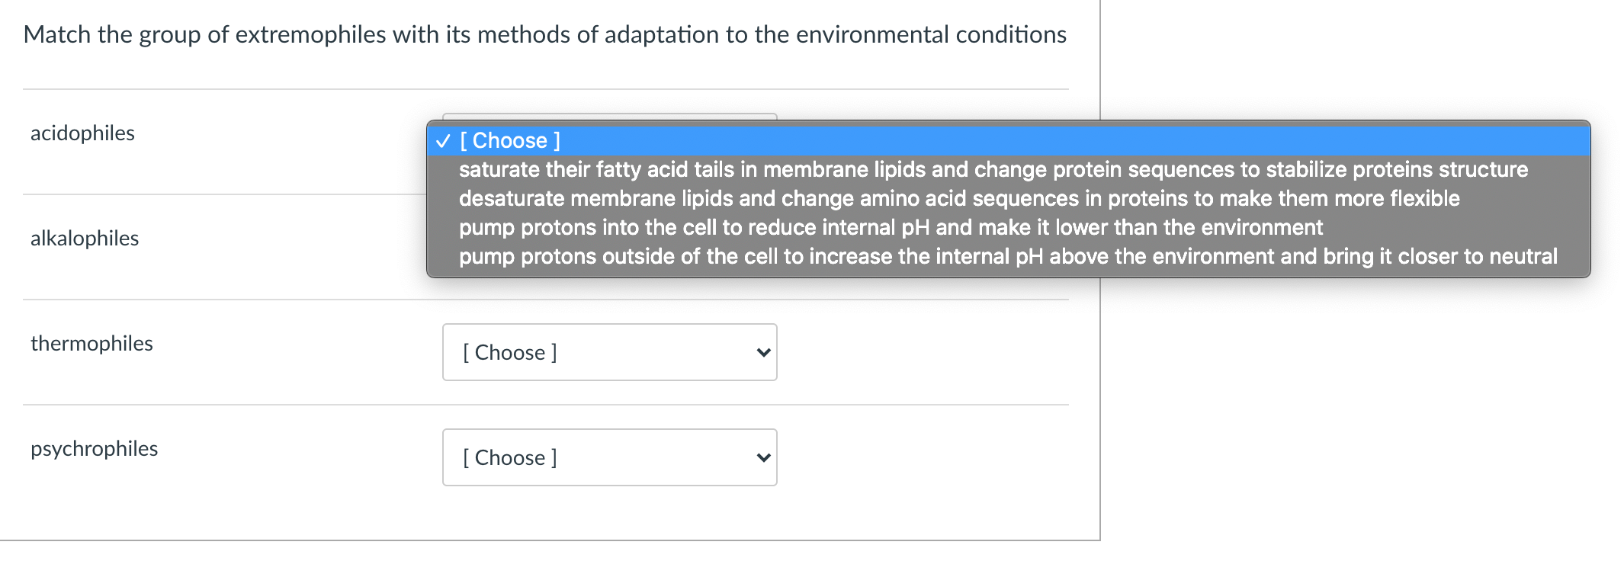Image resolution: width=1624 pixels, height=561 pixels.
Task: Open the psychrophiles answer dropdown
Action: coord(608,457)
